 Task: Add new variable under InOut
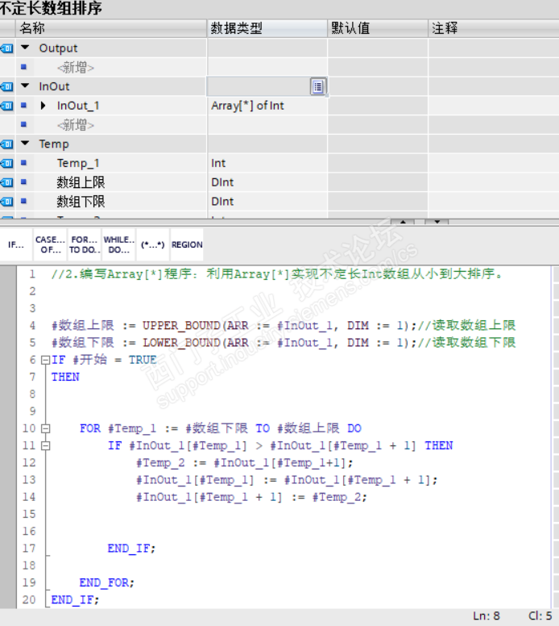coord(76,125)
